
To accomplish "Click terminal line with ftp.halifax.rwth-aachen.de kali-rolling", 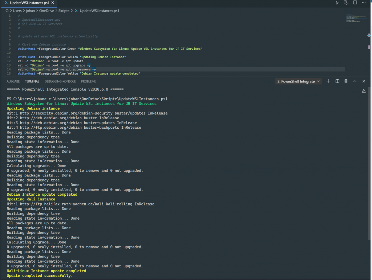I will click(80, 204).
